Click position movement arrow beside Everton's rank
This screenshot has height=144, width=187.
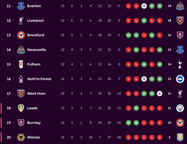(x=13, y=6)
